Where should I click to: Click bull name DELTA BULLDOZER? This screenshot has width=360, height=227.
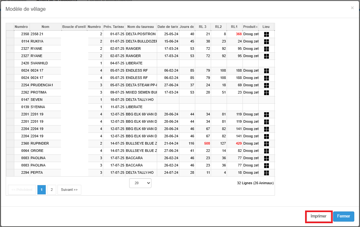142,41
